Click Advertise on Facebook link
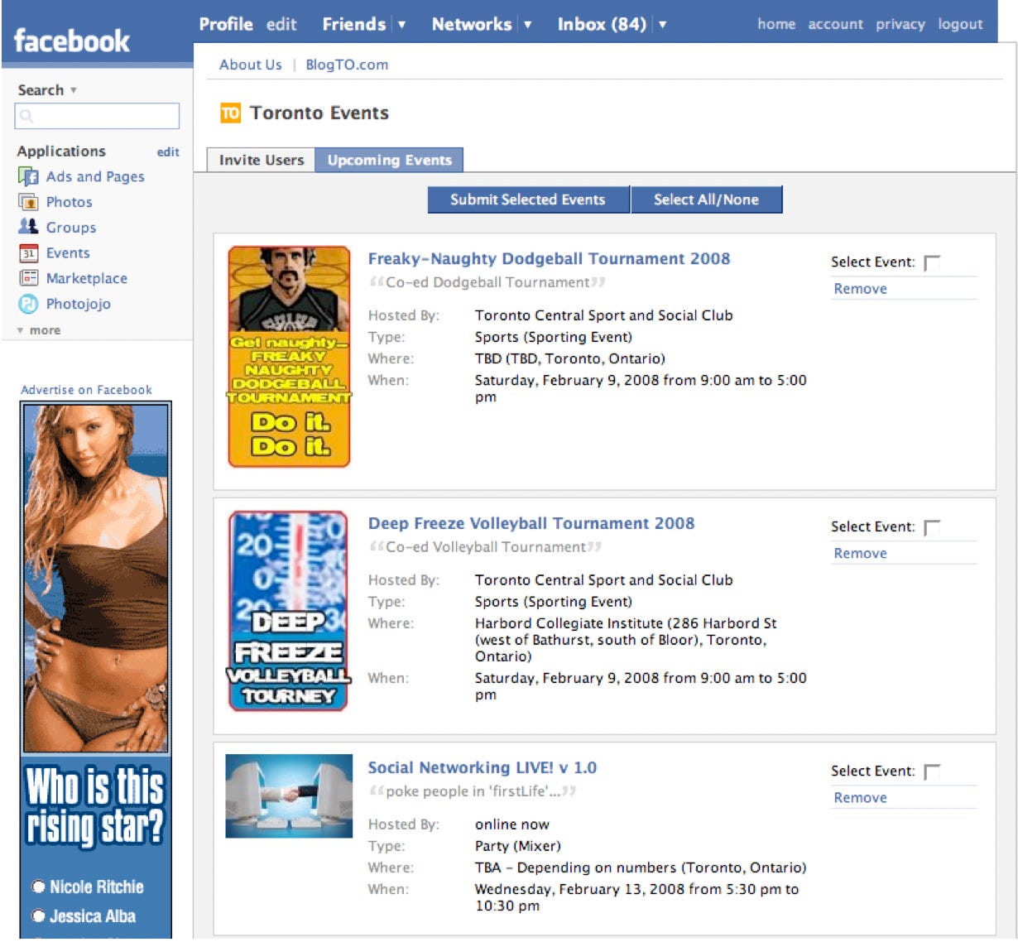1018x942 pixels. (x=86, y=390)
